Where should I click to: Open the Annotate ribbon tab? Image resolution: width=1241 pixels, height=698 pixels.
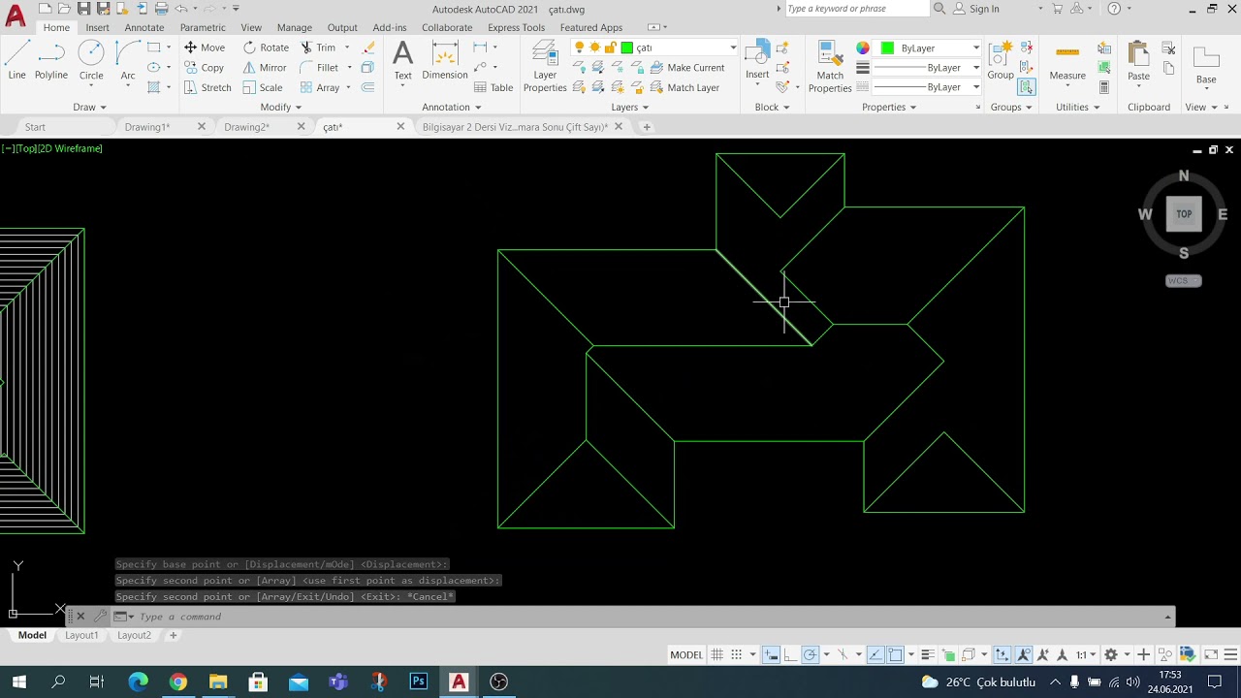click(144, 27)
